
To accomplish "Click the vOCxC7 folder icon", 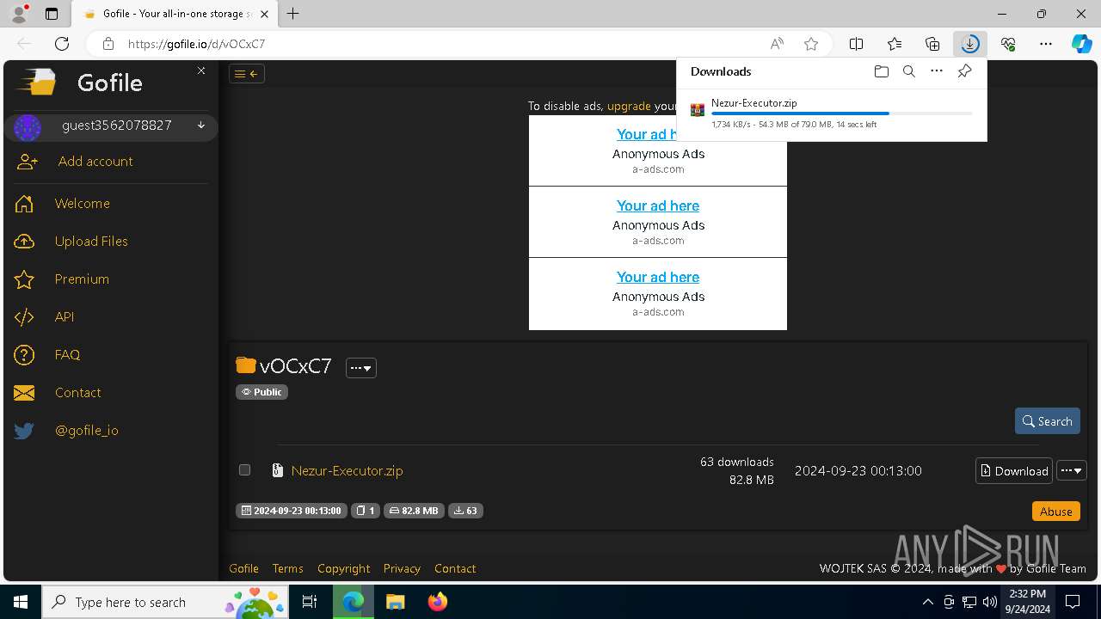I will point(246,365).
